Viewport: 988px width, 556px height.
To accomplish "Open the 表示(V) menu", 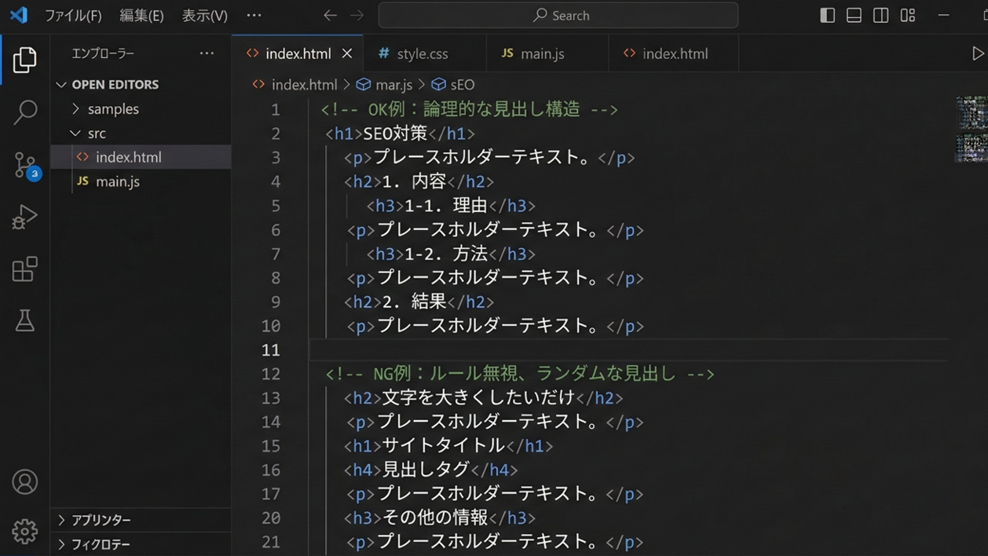I will tap(205, 16).
